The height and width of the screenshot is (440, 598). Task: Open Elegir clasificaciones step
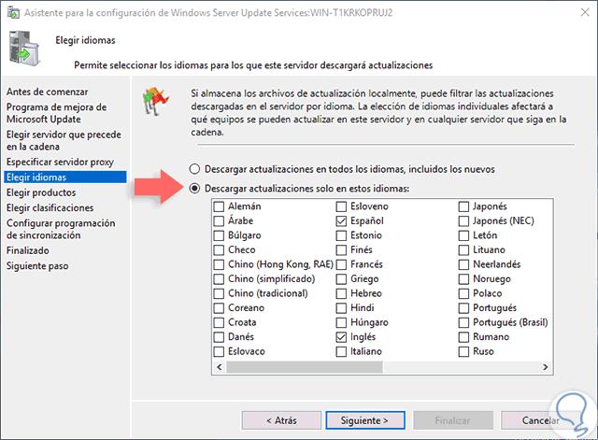[50, 207]
